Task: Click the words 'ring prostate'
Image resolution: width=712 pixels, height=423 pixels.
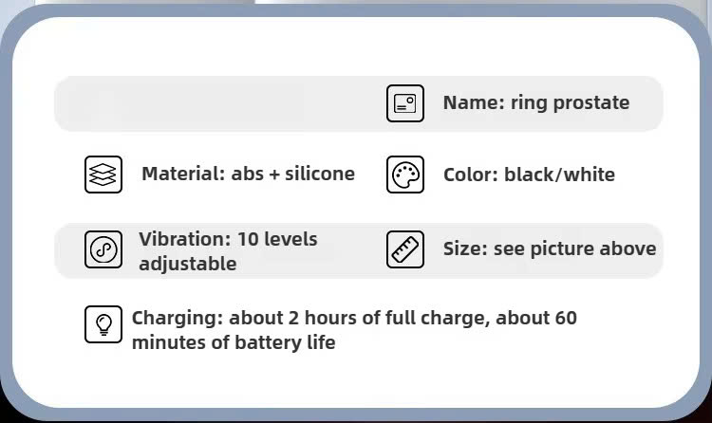Action: (x=570, y=102)
